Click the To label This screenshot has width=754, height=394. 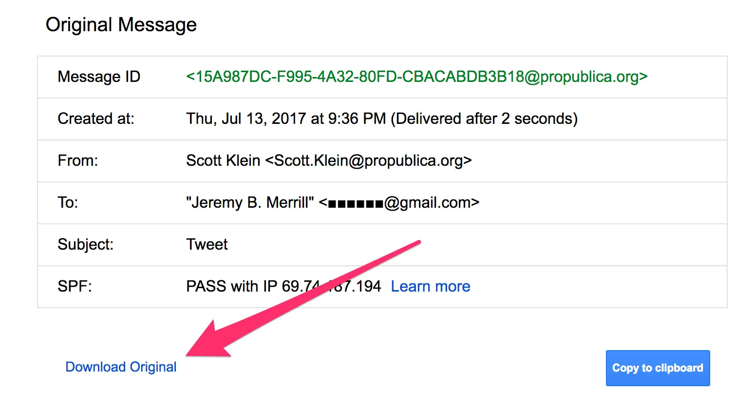point(68,202)
